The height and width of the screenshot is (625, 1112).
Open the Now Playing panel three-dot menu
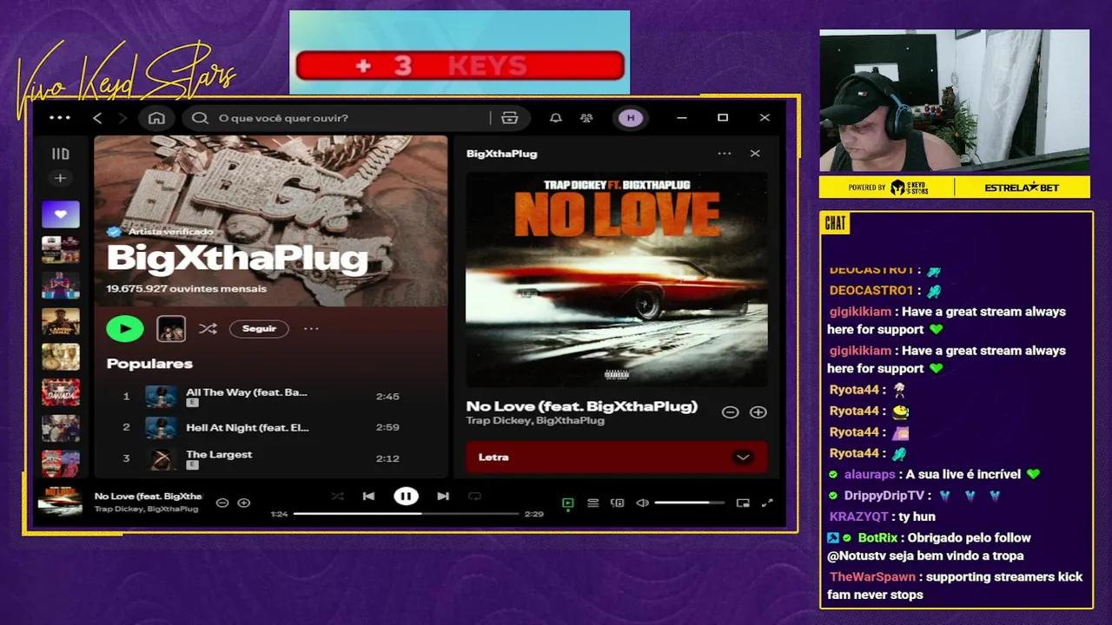pyautogui.click(x=724, y=154)
